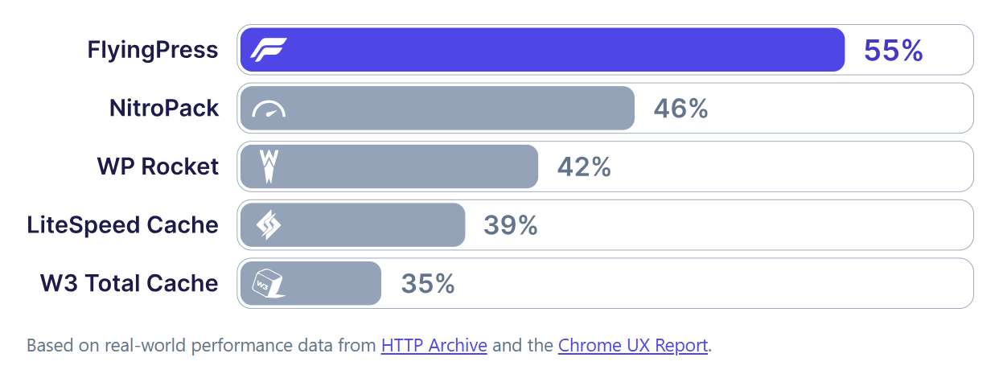The image size is (995, 374).
Task: Click the 55% value for FlyingPress
Action: [893, 51]
